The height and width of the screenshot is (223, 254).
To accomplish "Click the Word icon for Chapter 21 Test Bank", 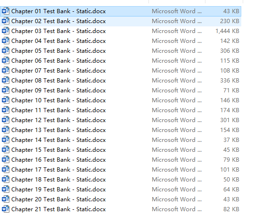I will 6,209.
